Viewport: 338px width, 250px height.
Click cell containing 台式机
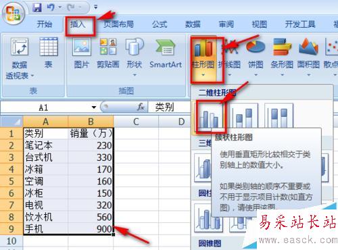(46, 157)
